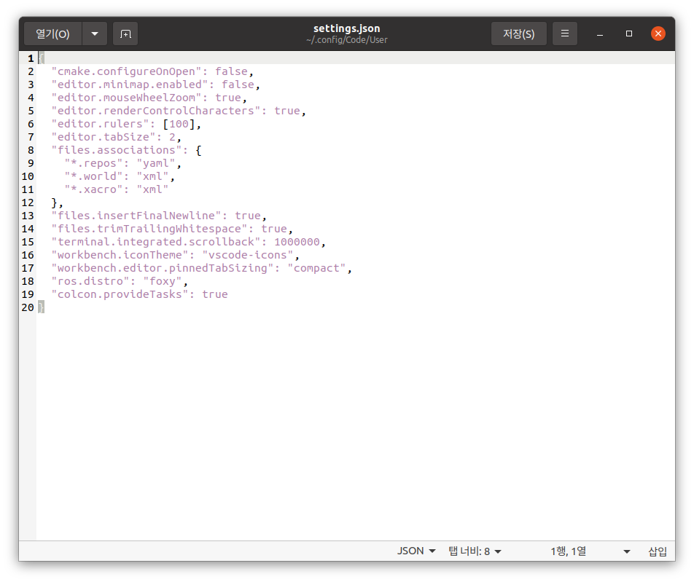Open the 탭 너비: 8 dropdown

coord(475,551)
